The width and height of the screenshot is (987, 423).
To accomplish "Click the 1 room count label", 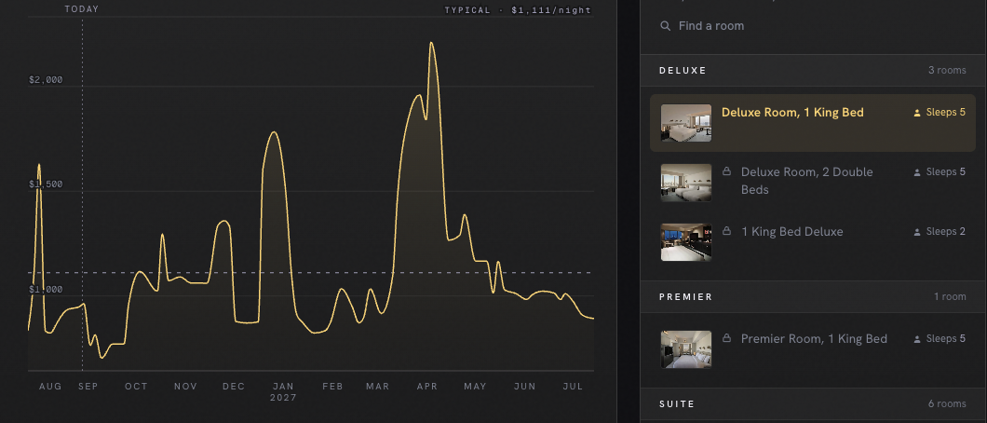I will [x=950, y=296].
